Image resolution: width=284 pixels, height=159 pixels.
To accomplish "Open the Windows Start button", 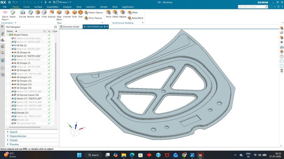I will tap(79, 155).
